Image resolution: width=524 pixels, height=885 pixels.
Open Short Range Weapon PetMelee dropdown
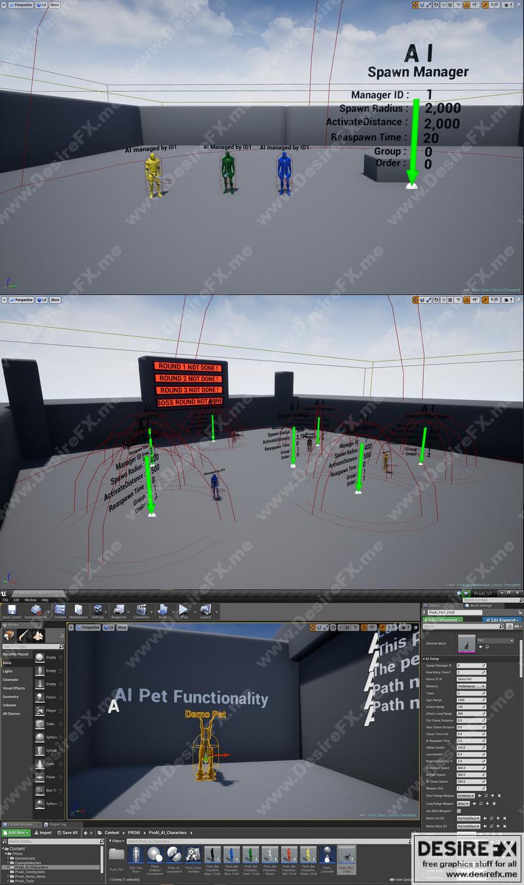click(x=465, y=796)
